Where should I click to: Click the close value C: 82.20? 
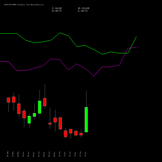tap(57, 8)
